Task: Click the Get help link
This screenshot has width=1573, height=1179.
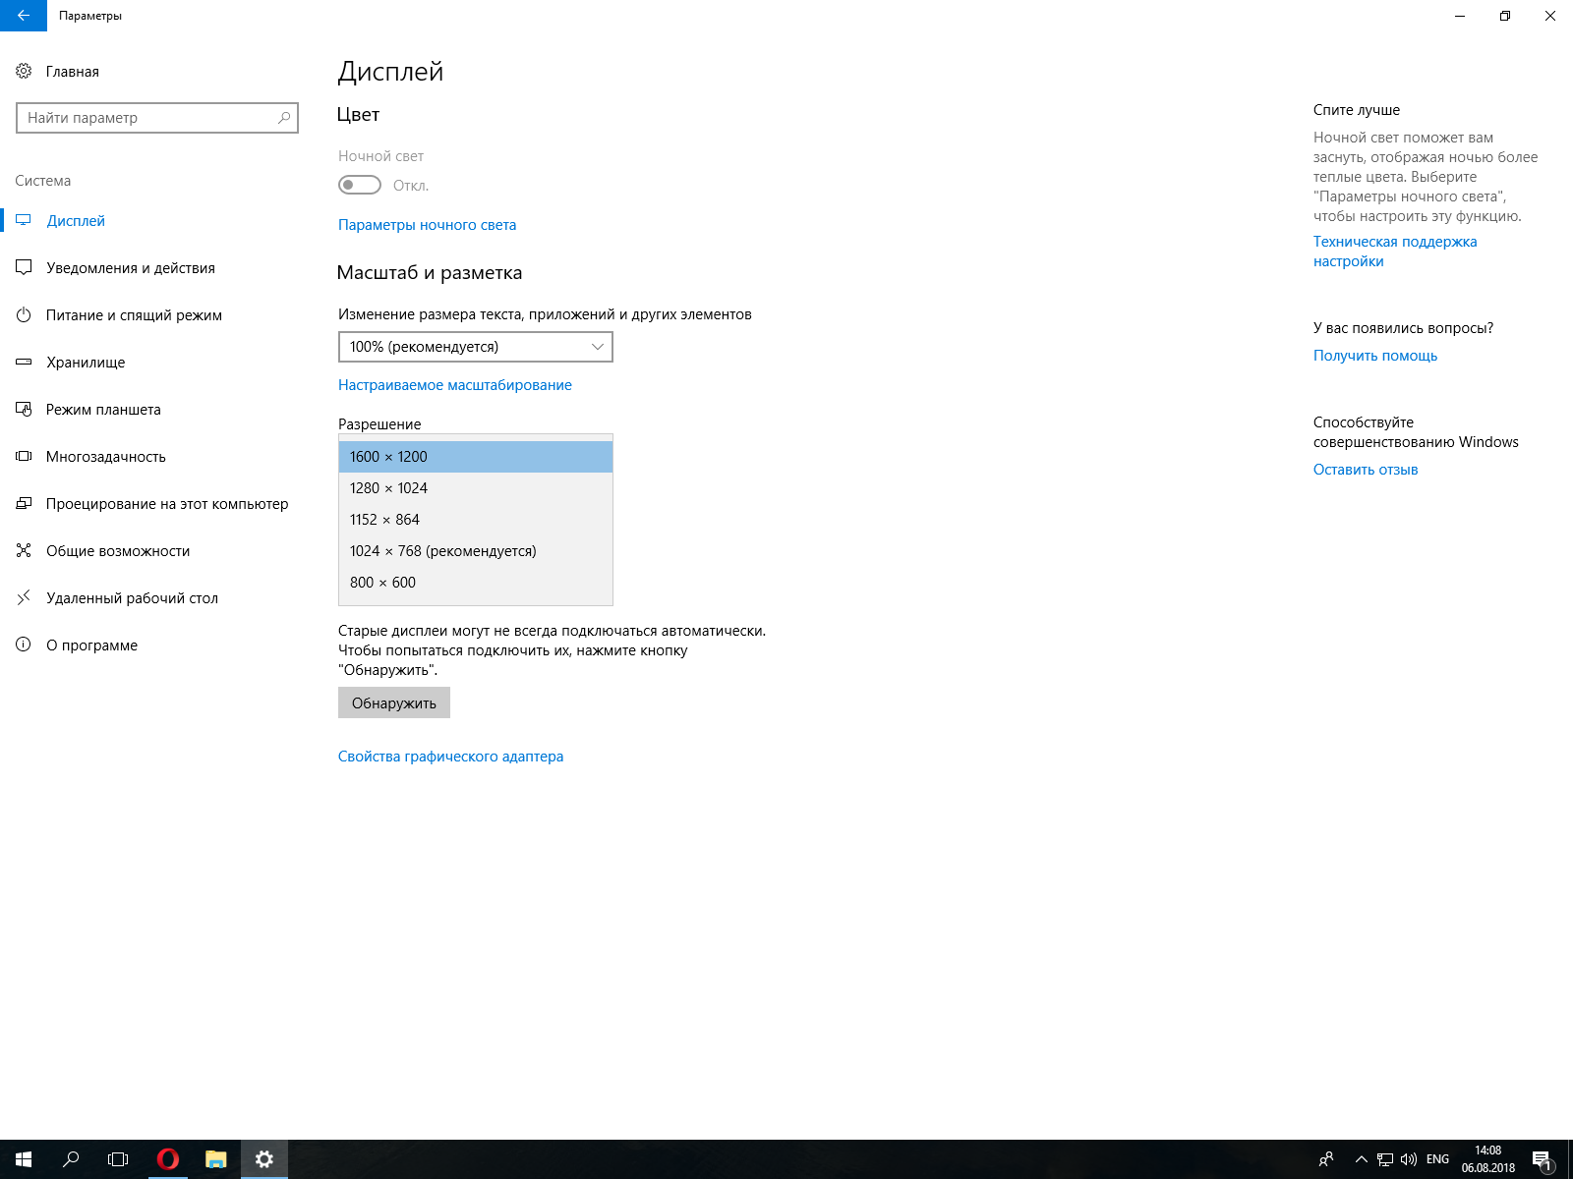Action: click(1375, 356)
